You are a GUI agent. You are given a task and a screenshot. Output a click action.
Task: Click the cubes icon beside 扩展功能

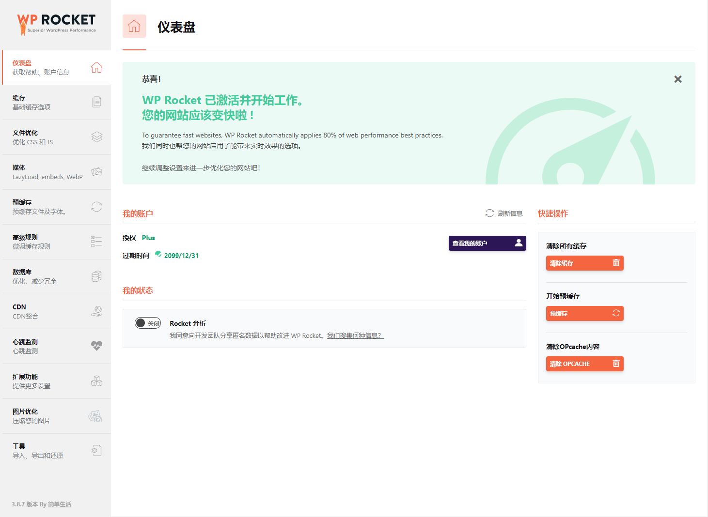point(97,380)
